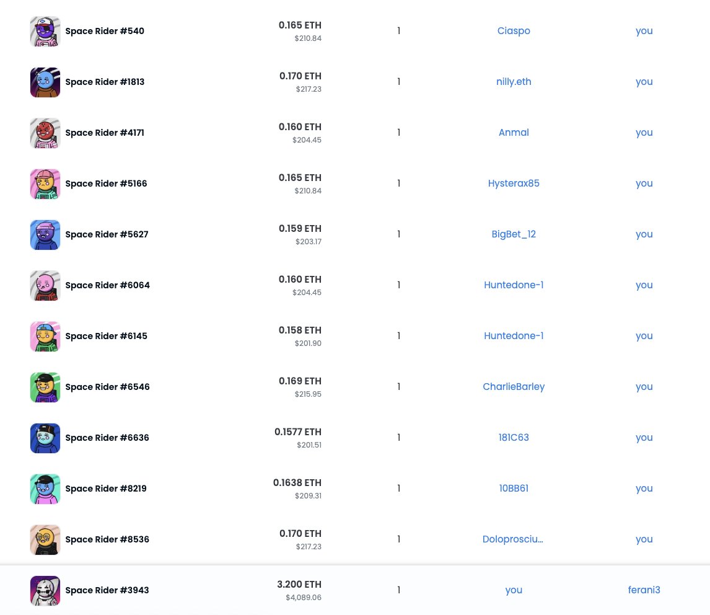Visit seller 181C63's profile
This screenshot has width=710, height=615.
coord(514,437)
